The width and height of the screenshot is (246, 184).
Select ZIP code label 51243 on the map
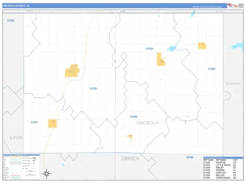(11, 20)
